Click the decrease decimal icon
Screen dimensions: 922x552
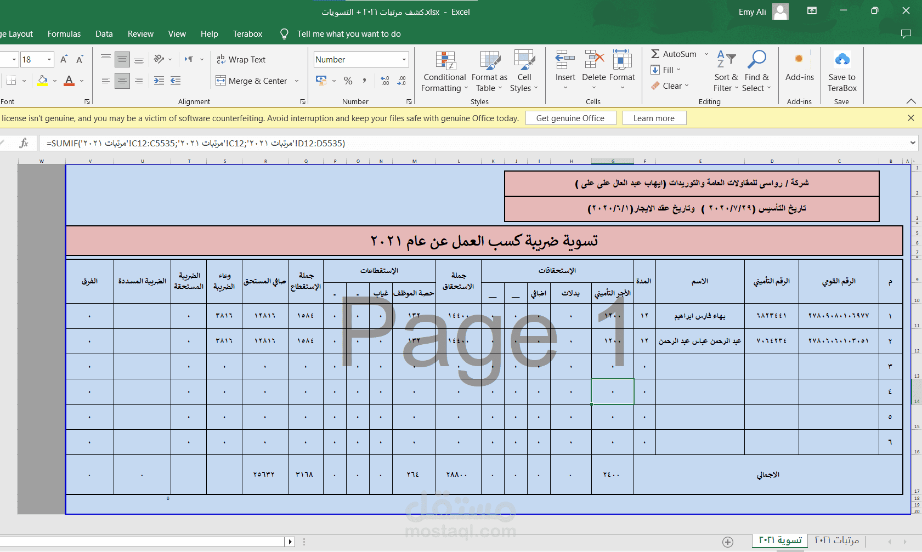401,81
